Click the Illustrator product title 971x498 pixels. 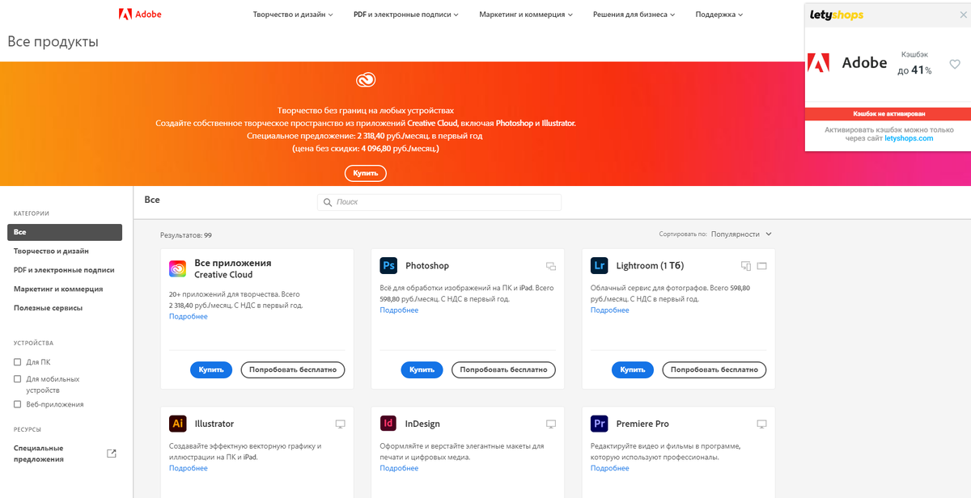tap(214, 424)
